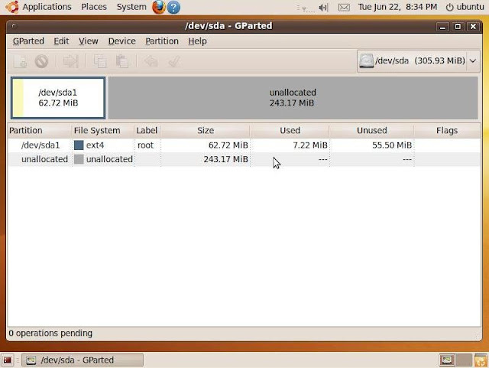
Task: Switch to the second workspace in switcher
Action: tap(464, 360)
